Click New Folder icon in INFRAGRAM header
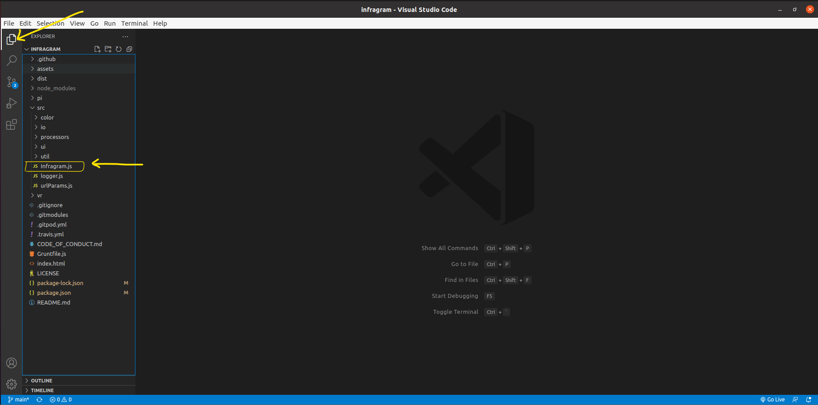The width and height of the screenshot is (818, 405). [x=108, y=49]
